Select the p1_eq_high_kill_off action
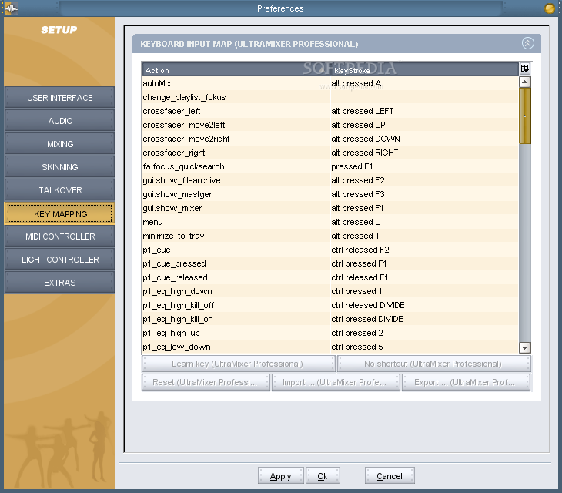 [330, 305]
